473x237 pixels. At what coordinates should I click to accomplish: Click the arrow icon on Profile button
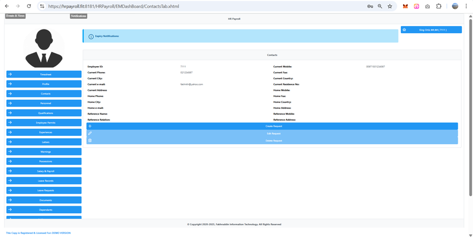(10, 84)
